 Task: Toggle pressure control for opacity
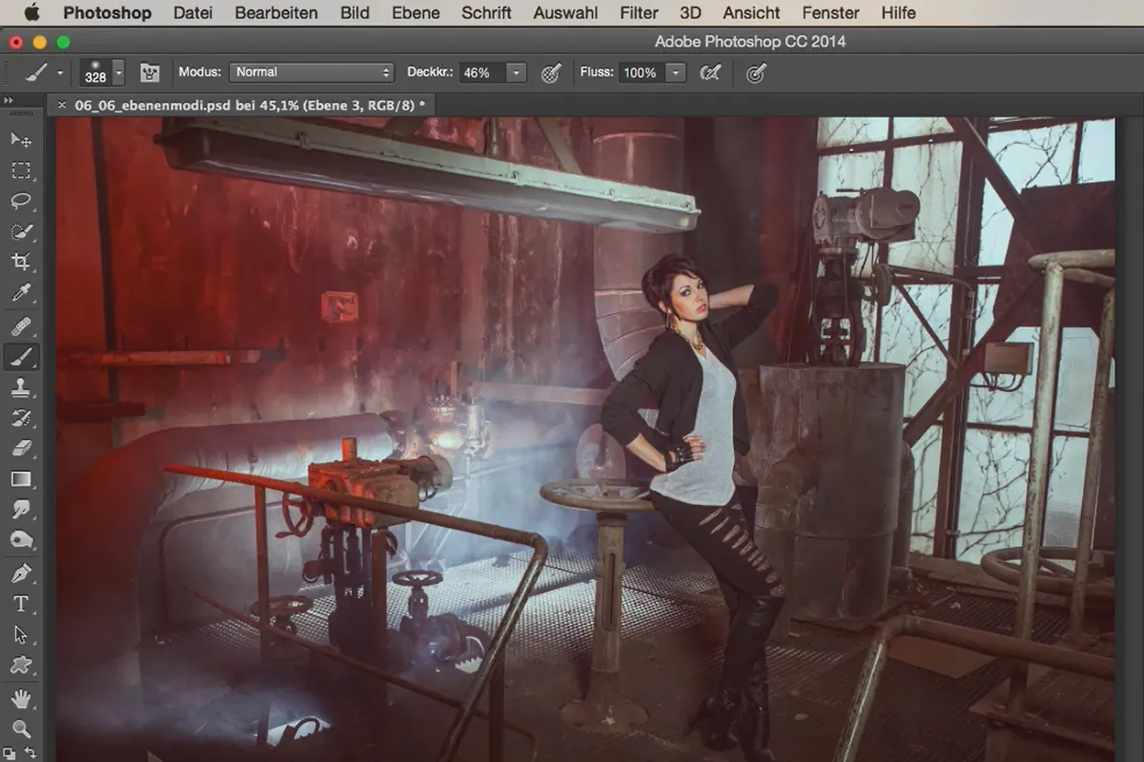550,72
